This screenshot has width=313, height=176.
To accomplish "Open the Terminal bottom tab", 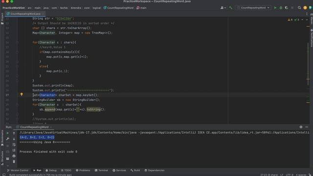I will [101, 170].
